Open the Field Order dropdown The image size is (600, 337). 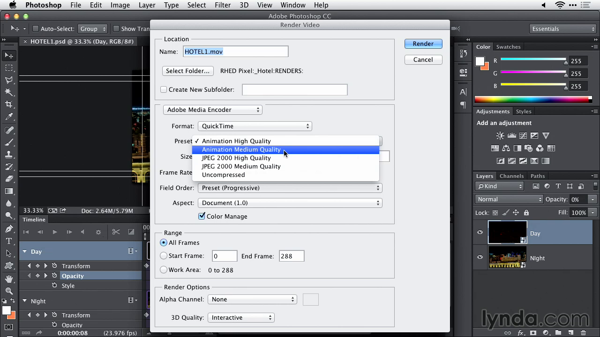click(290, 188)
